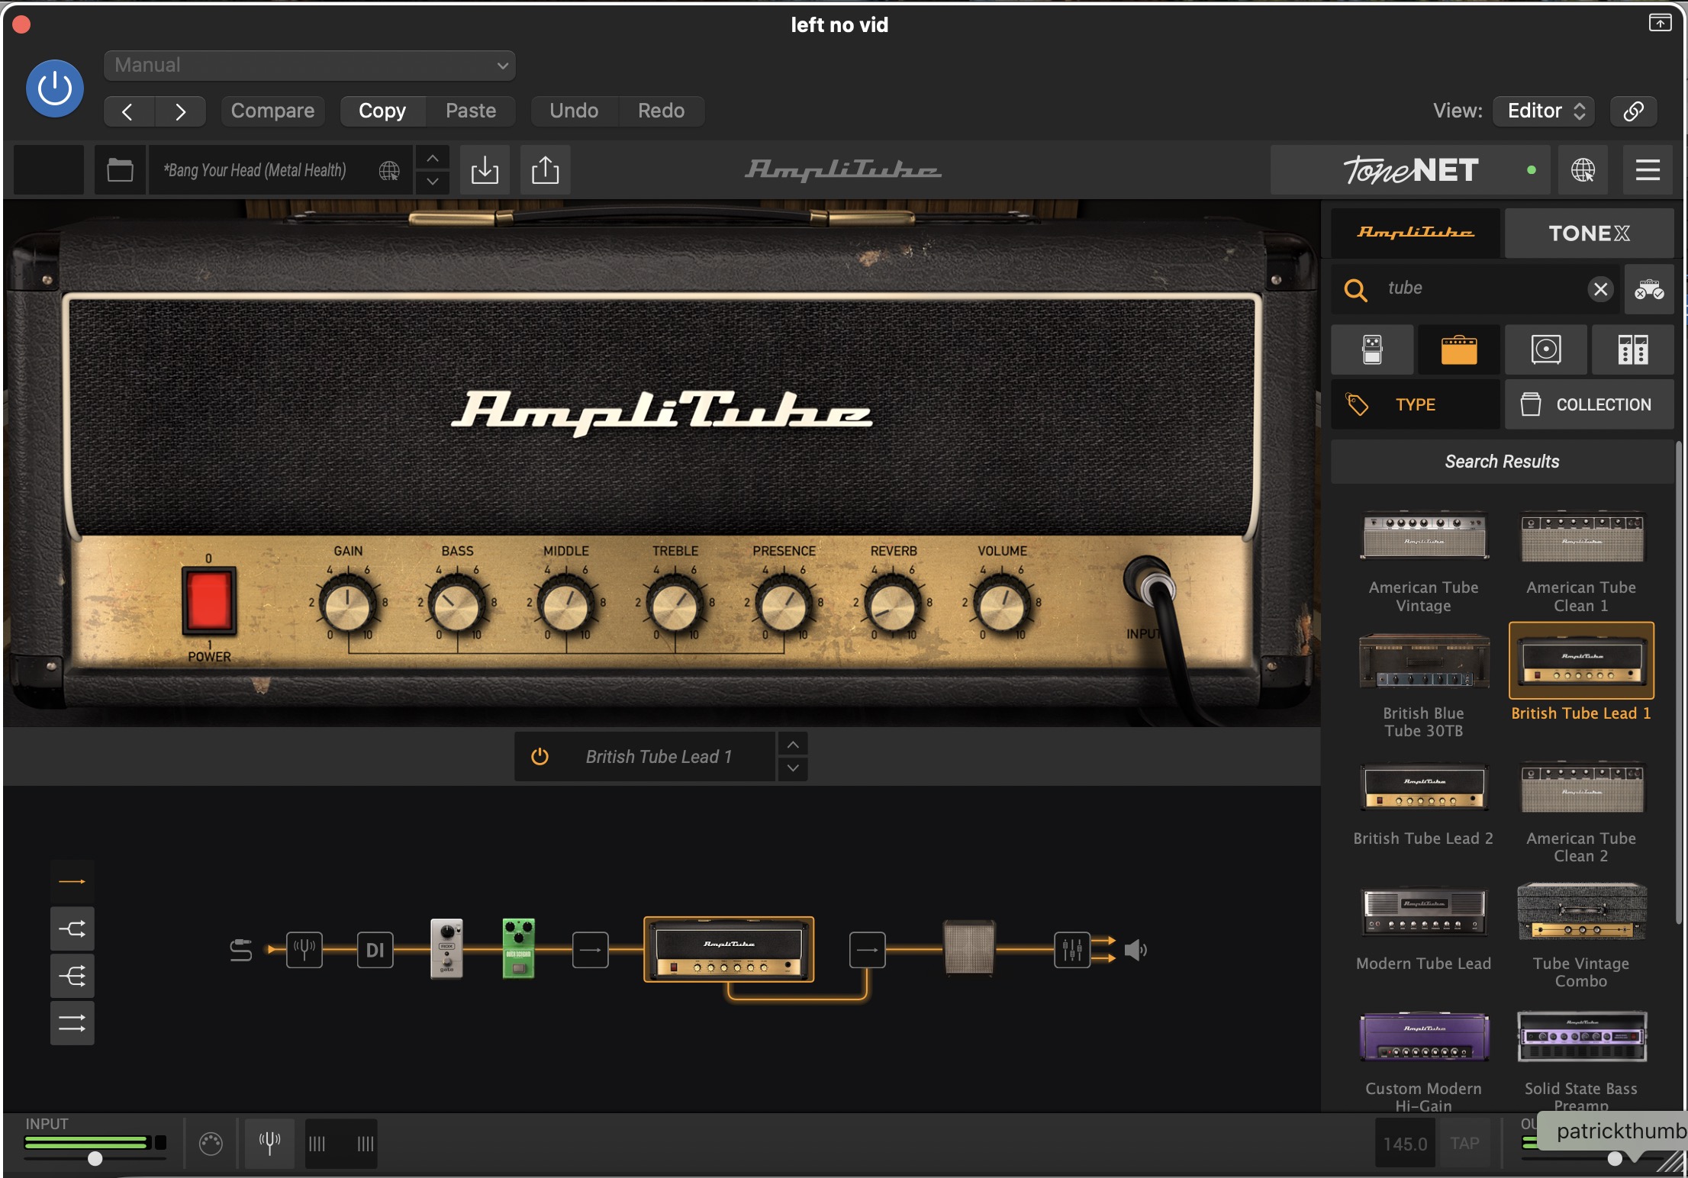Image resolution: width=1688 pixels, height=1178 pixels.
Task: Select the green overdrive pedal in chain
Action: tap(518, 948)
